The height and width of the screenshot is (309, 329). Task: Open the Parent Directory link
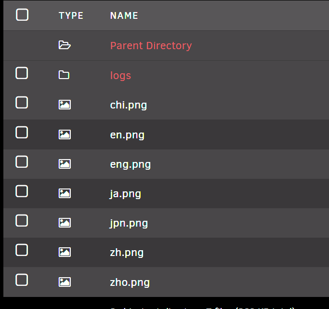151,46
